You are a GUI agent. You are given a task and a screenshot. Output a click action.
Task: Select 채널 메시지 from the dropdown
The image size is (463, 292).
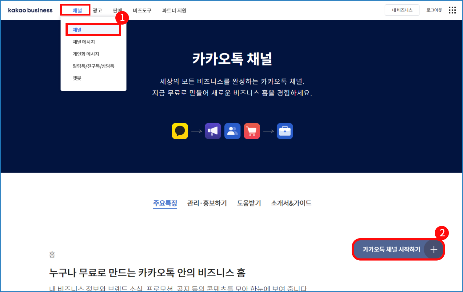coord(84,42)
